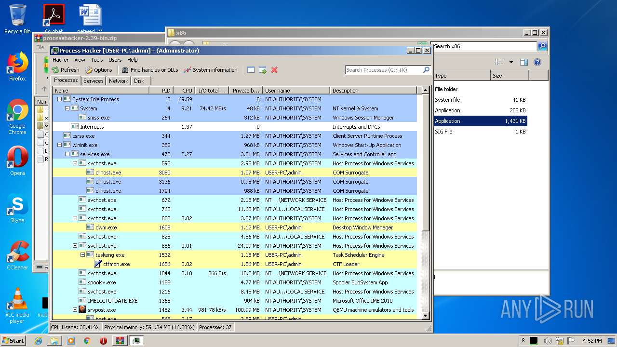The width and height of the screenshot is (617, 347).
Task: Open the Start menu
Action: point(13,340)
